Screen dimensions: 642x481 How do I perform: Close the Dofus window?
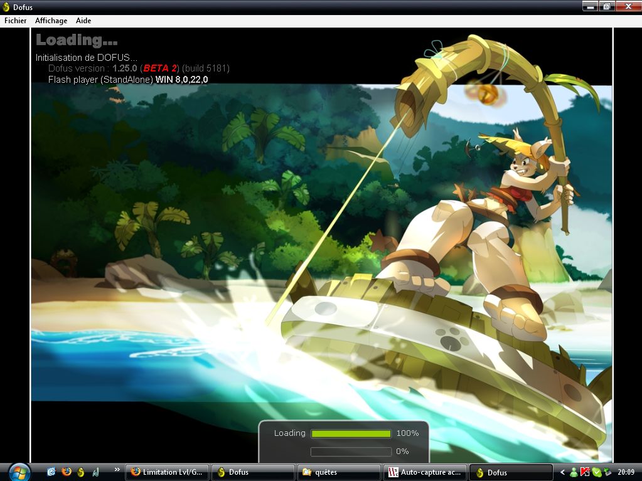pos(628,6)
